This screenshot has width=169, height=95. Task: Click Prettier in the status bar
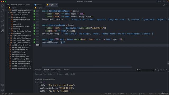point(150,94)
